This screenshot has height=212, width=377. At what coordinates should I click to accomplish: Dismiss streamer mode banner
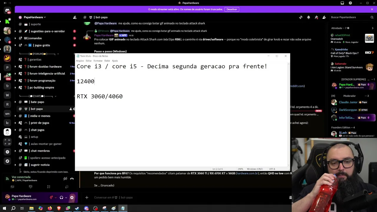pos(372,9)
